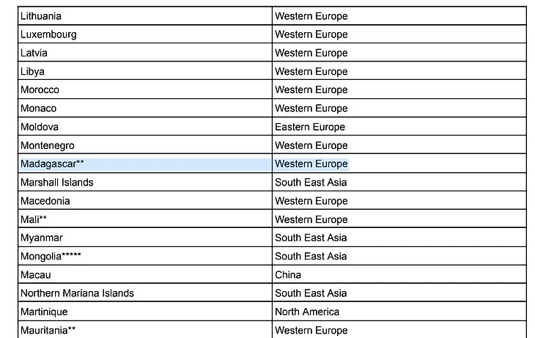
Task: Select the Northern Mariana Islands cell
Action: pyautogui.click(x=145, y=293)
